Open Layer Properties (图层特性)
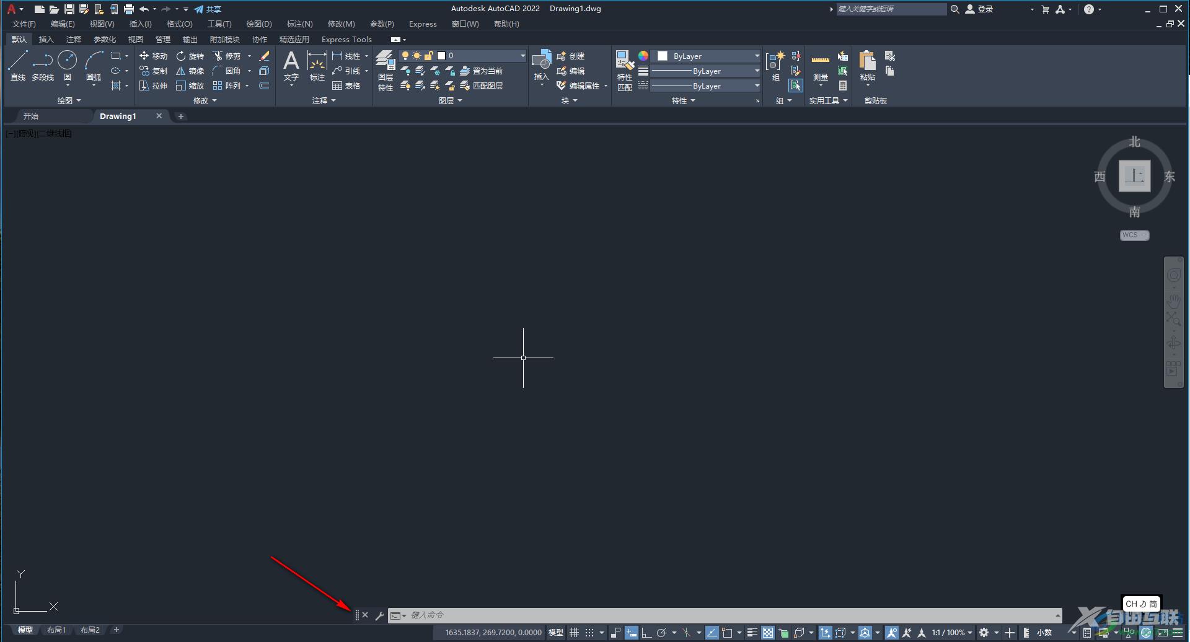Screen dimensions: 1190x642 pyautogui.click(x=386, y=71)
